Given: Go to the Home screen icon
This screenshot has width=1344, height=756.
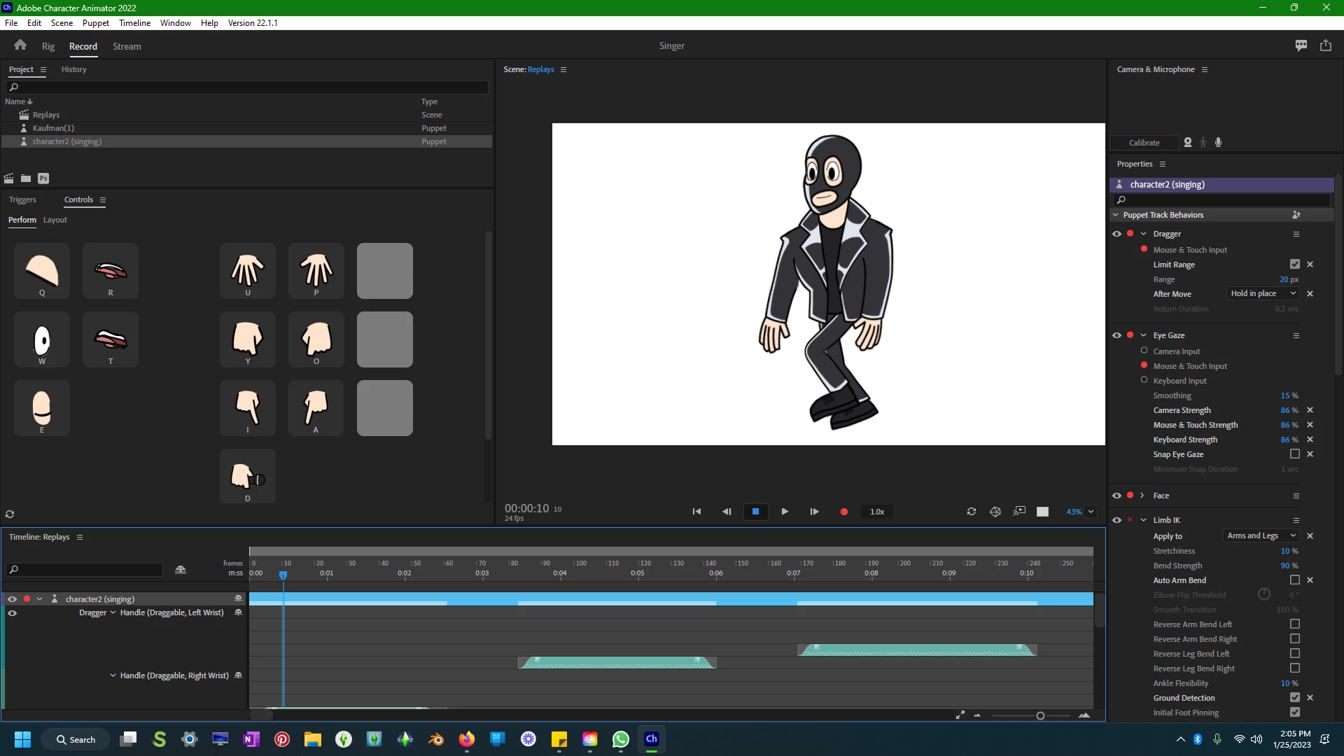Looking at the screenshot, I should [20, 45].
